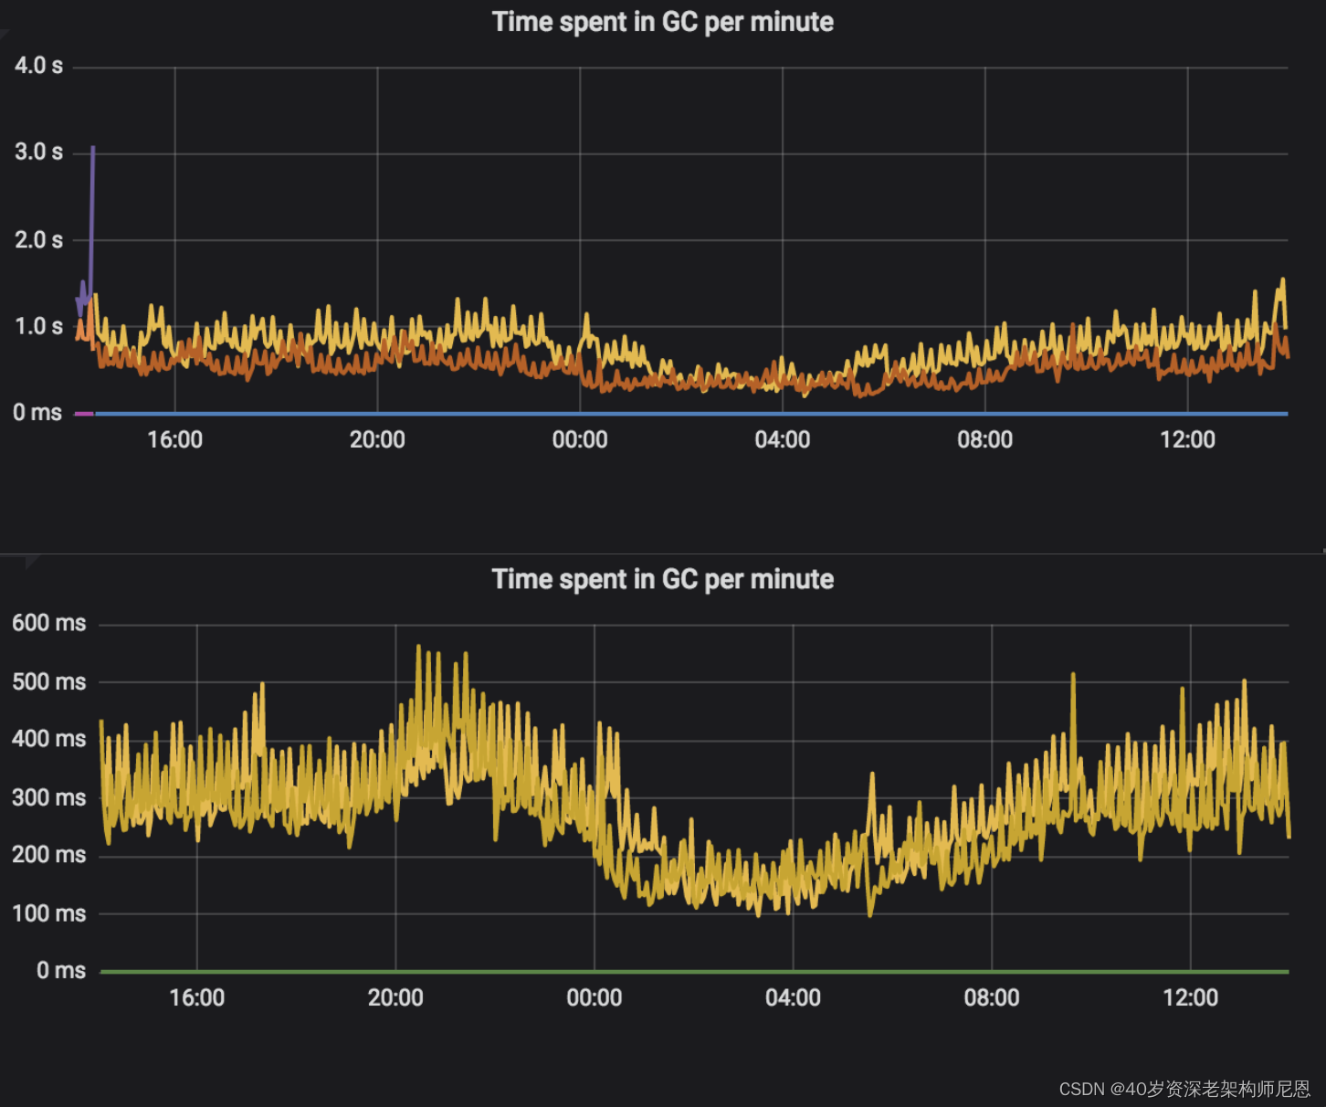
Task: Click the 04:00 time label in the top chart
Action: pos(783,440)
